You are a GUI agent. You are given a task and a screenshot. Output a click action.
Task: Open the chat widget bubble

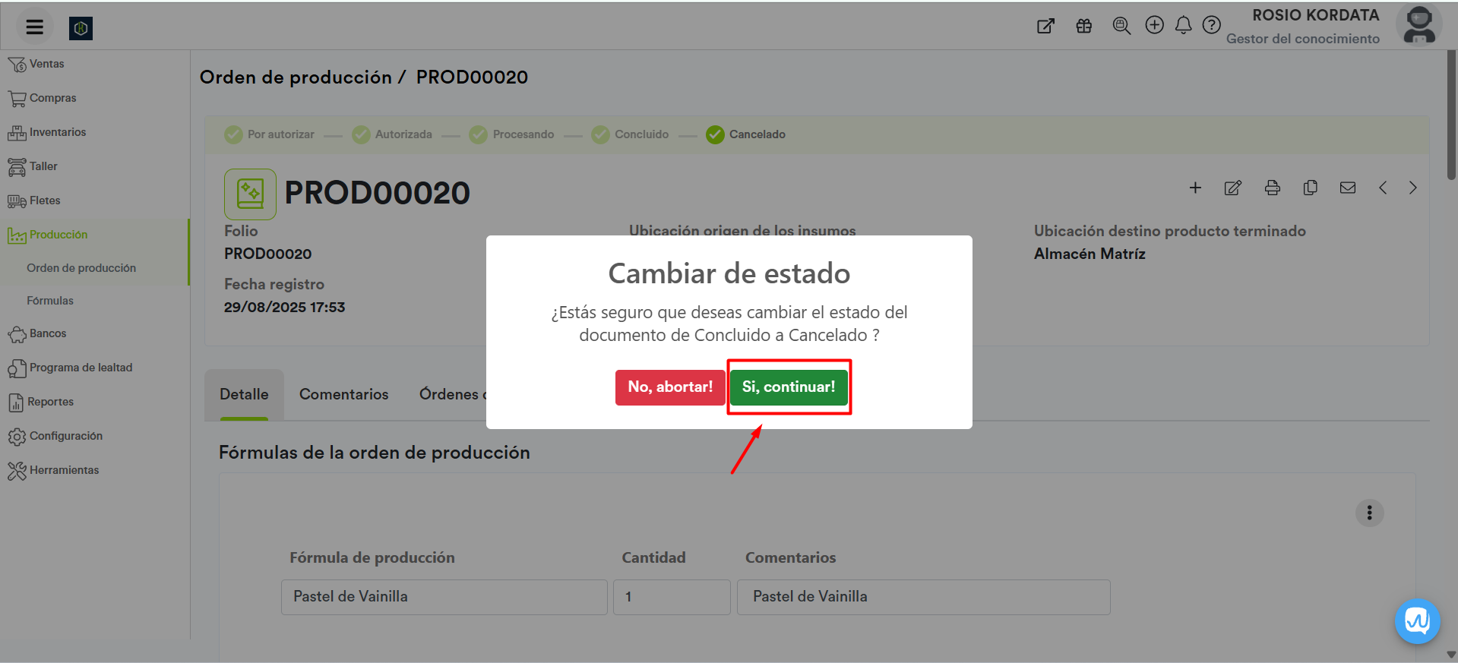tap(1417, 621)
